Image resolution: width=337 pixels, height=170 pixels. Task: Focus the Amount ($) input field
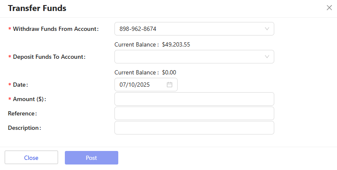tap(194, 99)
